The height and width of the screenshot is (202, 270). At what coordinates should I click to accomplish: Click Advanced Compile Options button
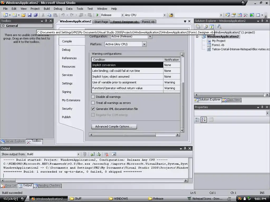pyautogui.click(x=114, y=127)
